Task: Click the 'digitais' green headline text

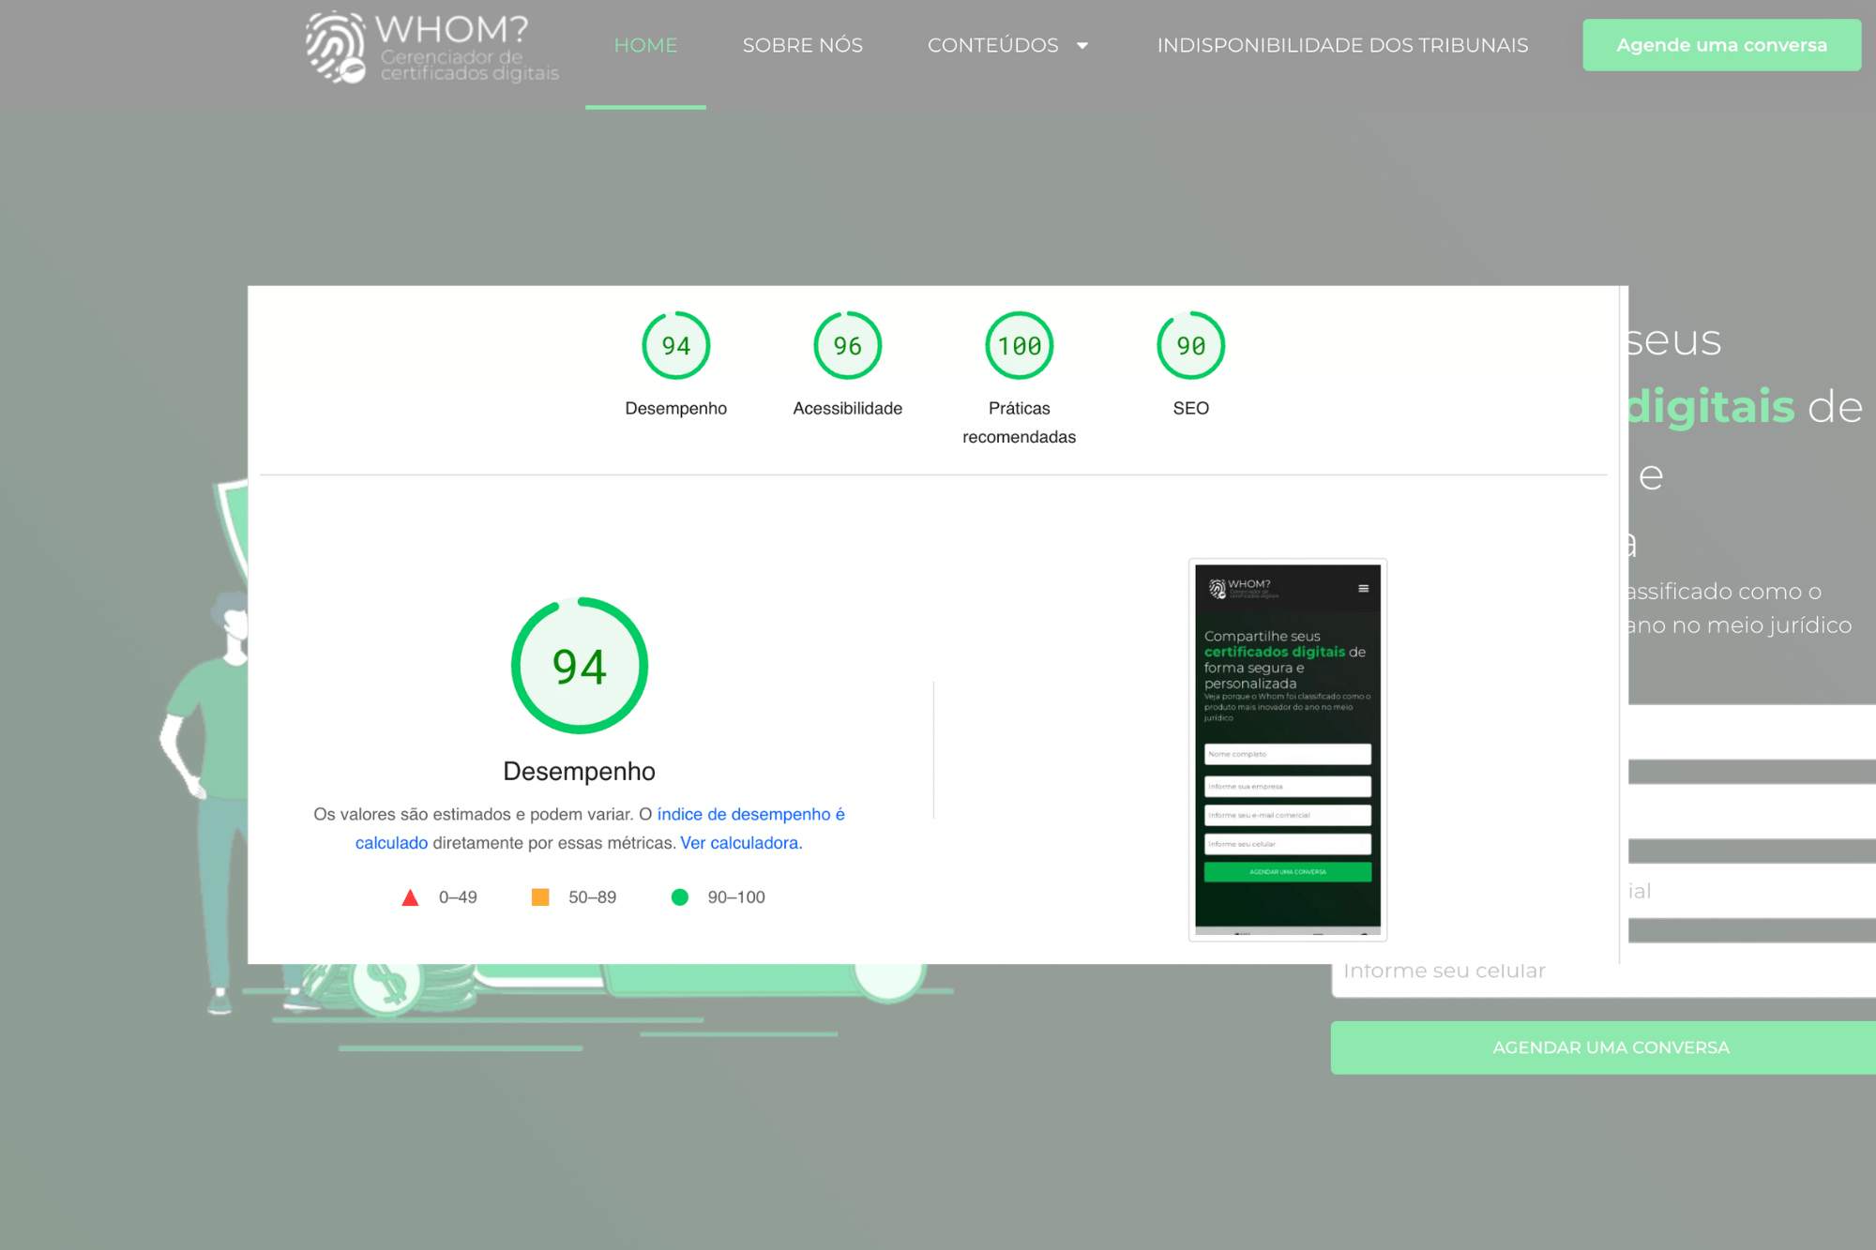Action: (x=1711, y=407)
